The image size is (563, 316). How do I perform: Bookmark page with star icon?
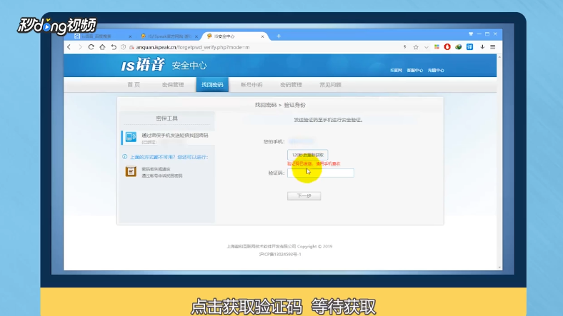(416, 47)
